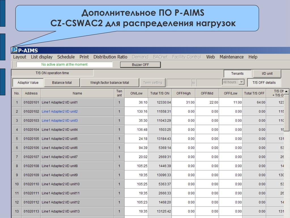290x218 pixels.
Task: Click the OFF/Low column header
Action: (x=231, y=93)
